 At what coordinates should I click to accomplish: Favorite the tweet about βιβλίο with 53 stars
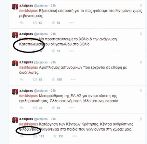[53, 51]
